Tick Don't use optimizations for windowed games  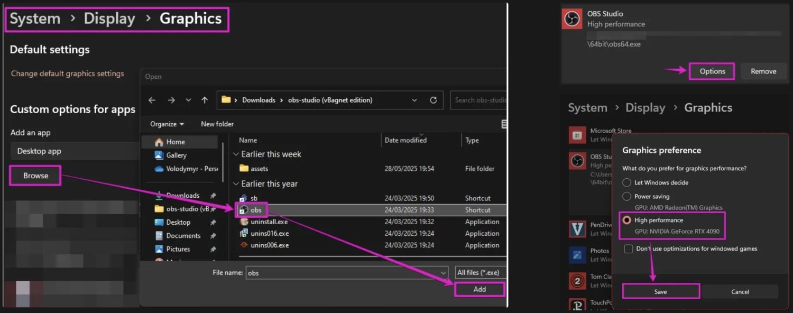(x=628, y=248)
